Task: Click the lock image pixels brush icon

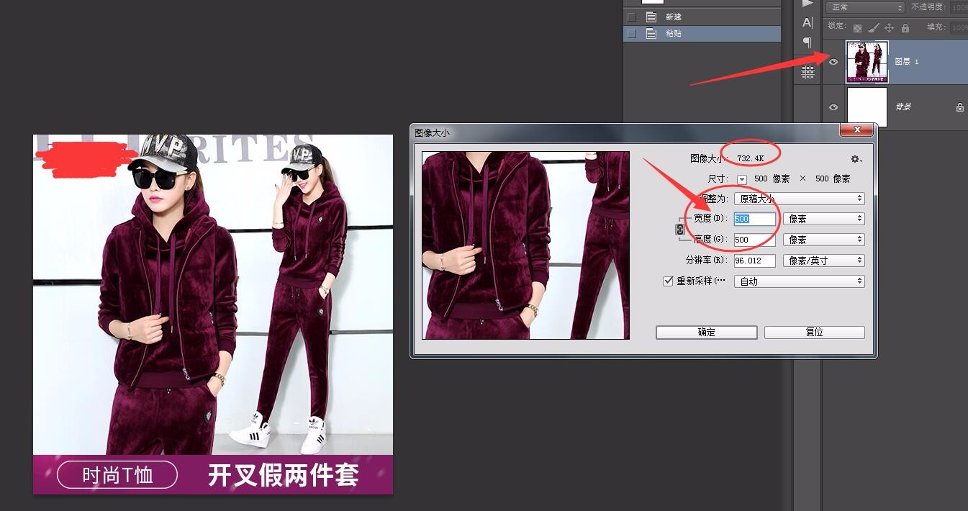Action: coord(873,28)
